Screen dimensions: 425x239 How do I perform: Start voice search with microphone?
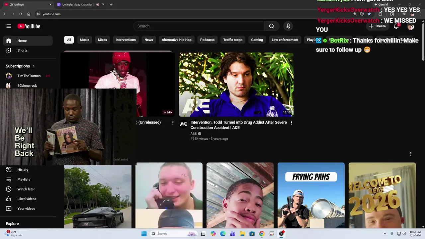[288, 26]
